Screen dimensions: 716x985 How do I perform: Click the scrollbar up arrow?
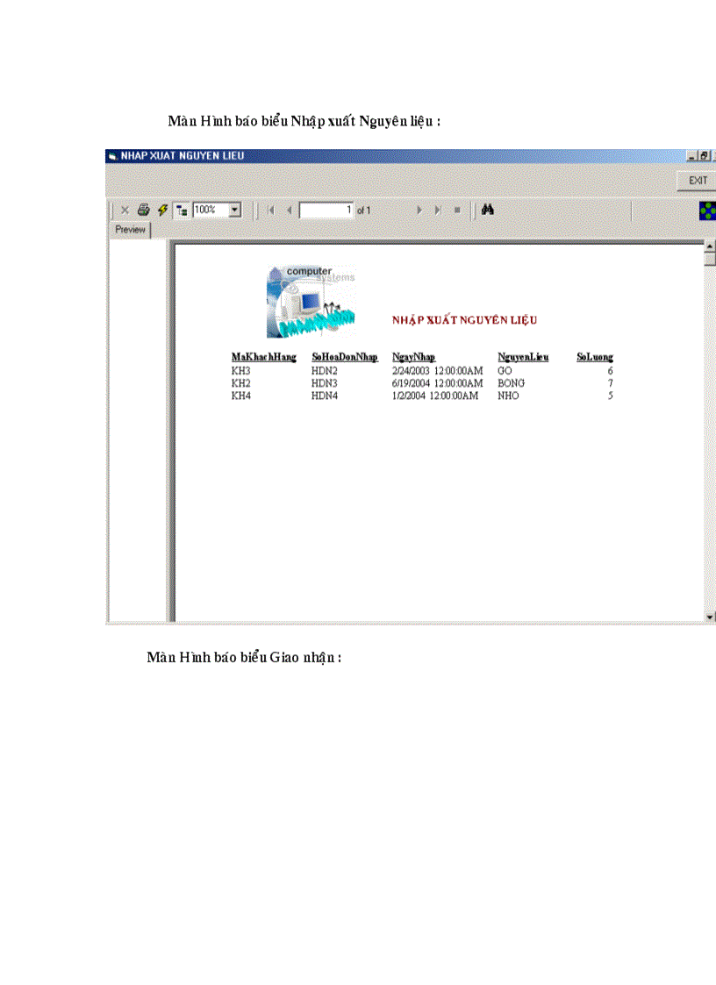click(708, 246)
